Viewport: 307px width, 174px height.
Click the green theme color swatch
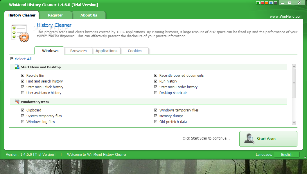pos(258,3)
